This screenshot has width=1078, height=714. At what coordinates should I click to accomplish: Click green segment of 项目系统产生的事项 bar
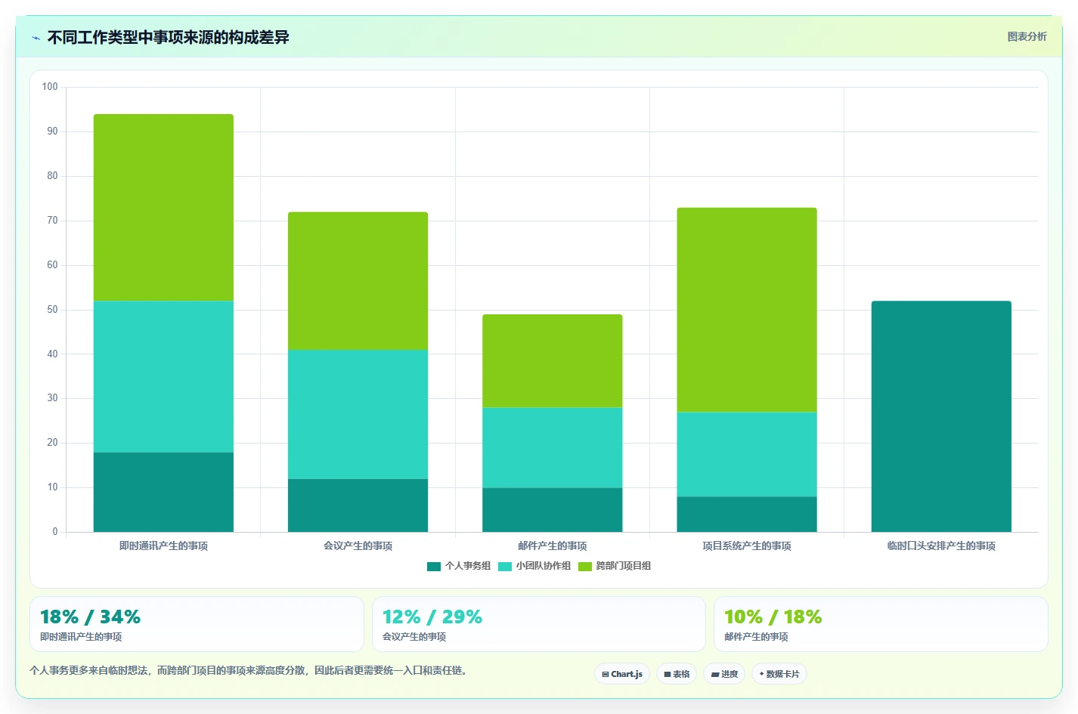(x=747, y=310)
